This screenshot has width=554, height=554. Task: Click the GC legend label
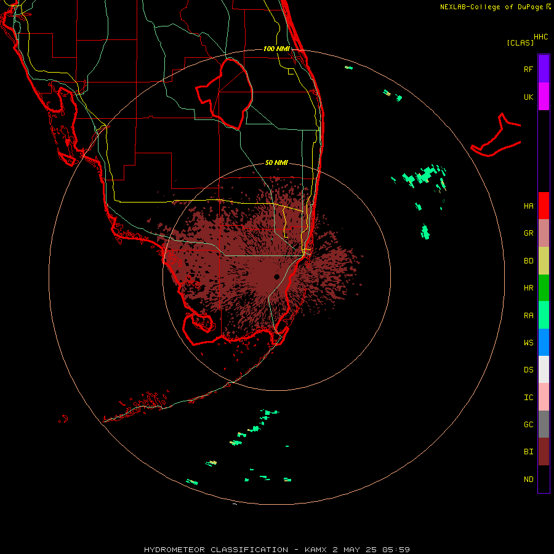[528, 424]
